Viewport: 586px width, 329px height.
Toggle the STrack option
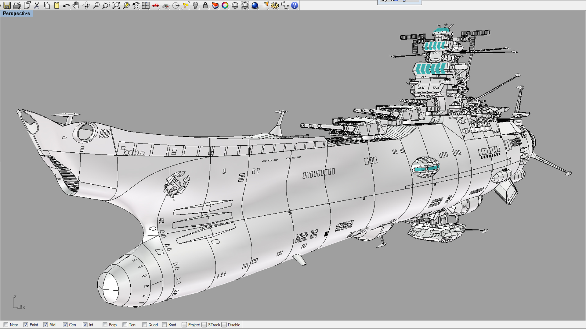[204, 325]
